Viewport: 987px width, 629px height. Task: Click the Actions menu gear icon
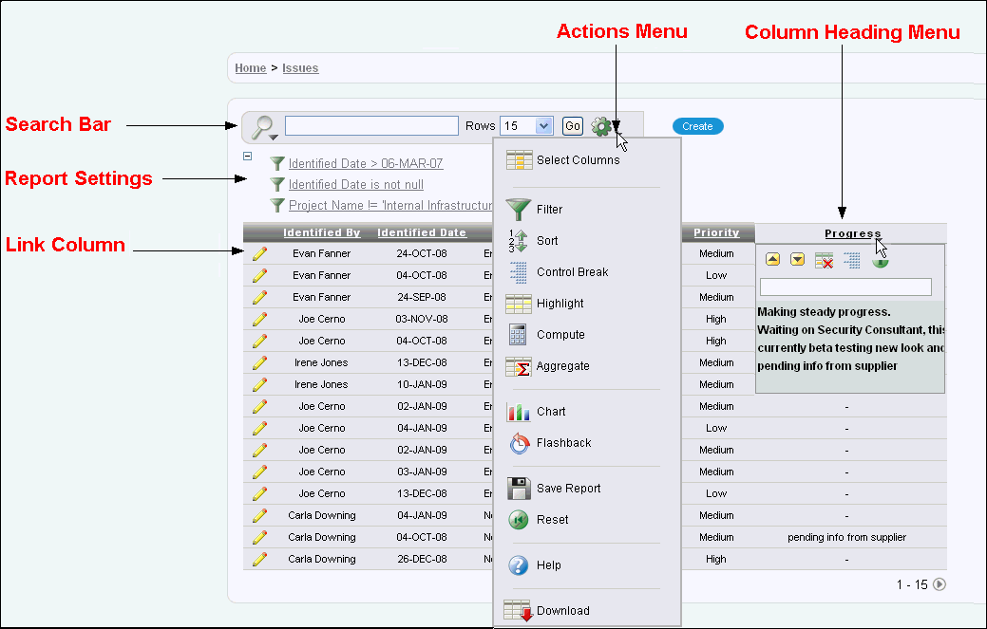click(601, 126)
